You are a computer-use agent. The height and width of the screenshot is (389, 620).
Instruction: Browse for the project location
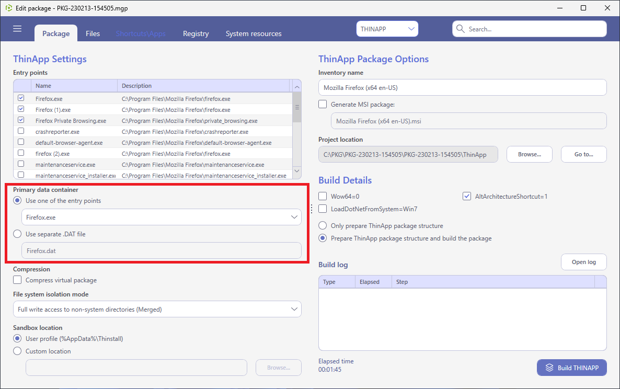click(530, 154)
